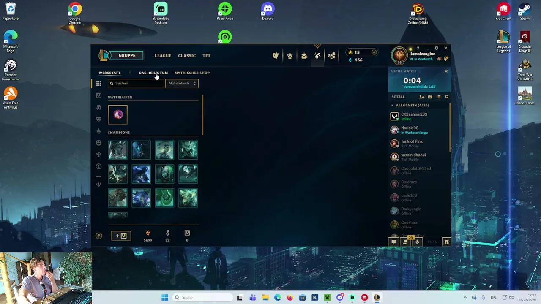Open the Alphabetisch sort dropdown
The width and height of the screenshot is (541, 304).
[182, 83]
